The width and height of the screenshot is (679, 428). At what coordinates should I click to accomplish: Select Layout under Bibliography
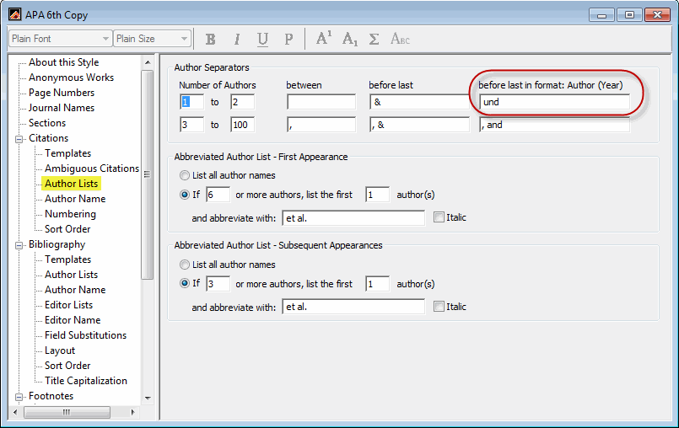(x=60, y=350)
